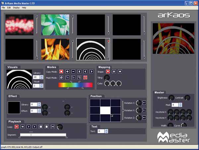
Task: Open the Help menu
Action: point(24,8)
